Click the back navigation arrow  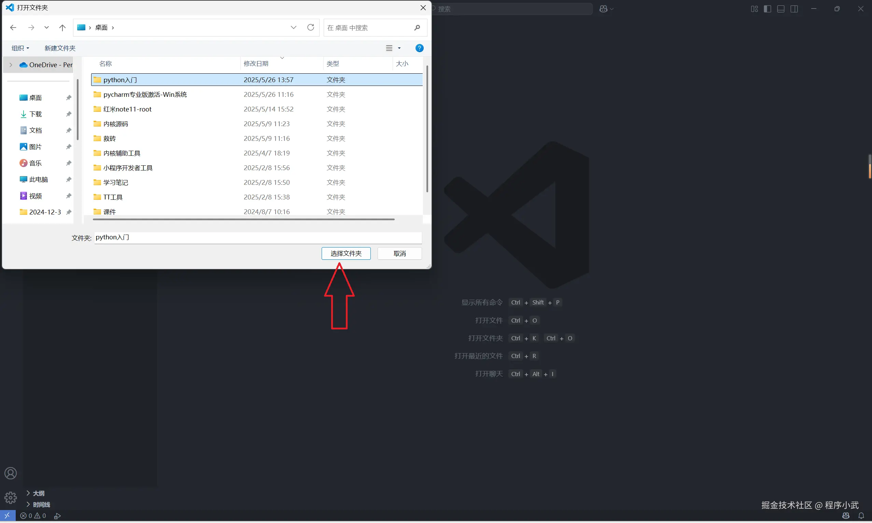pyautogui.click(x=13, y=28)
